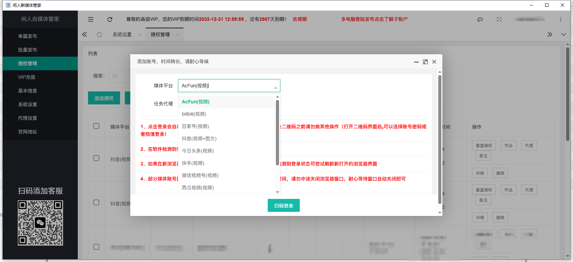Switch to the 授权管理 tab

coord(160,34)
